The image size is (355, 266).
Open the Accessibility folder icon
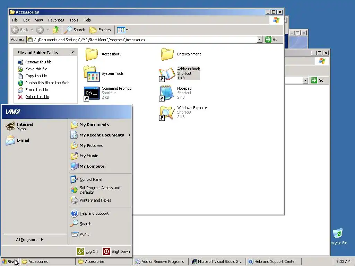pyautogui.click(x=92, y=54)
